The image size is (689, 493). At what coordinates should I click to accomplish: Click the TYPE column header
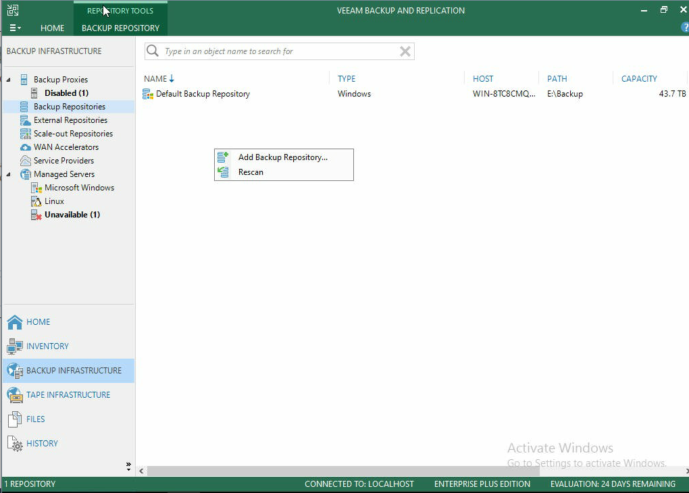pyautogui.click(x=347, y=78)
